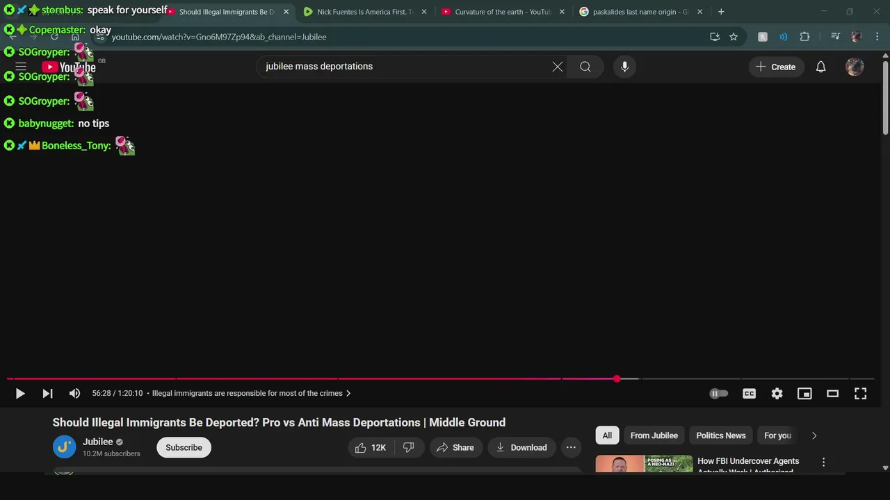Share the video

455,447
